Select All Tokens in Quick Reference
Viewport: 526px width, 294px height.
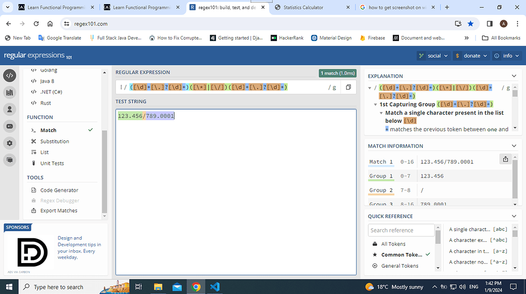392,243
